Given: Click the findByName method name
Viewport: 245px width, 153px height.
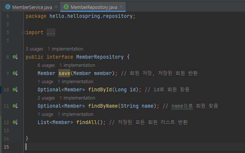Looking at the screenshot, I should [103, 106].
